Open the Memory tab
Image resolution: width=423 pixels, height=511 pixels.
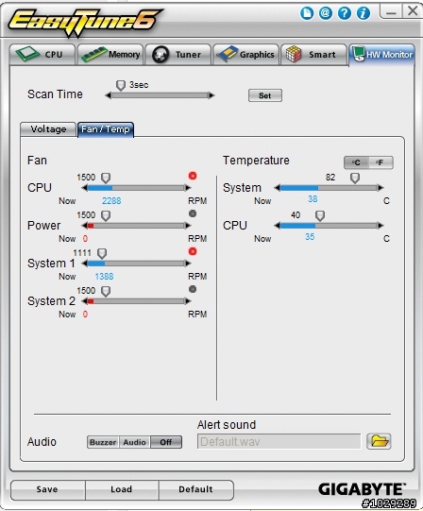[x=110, y=55]
